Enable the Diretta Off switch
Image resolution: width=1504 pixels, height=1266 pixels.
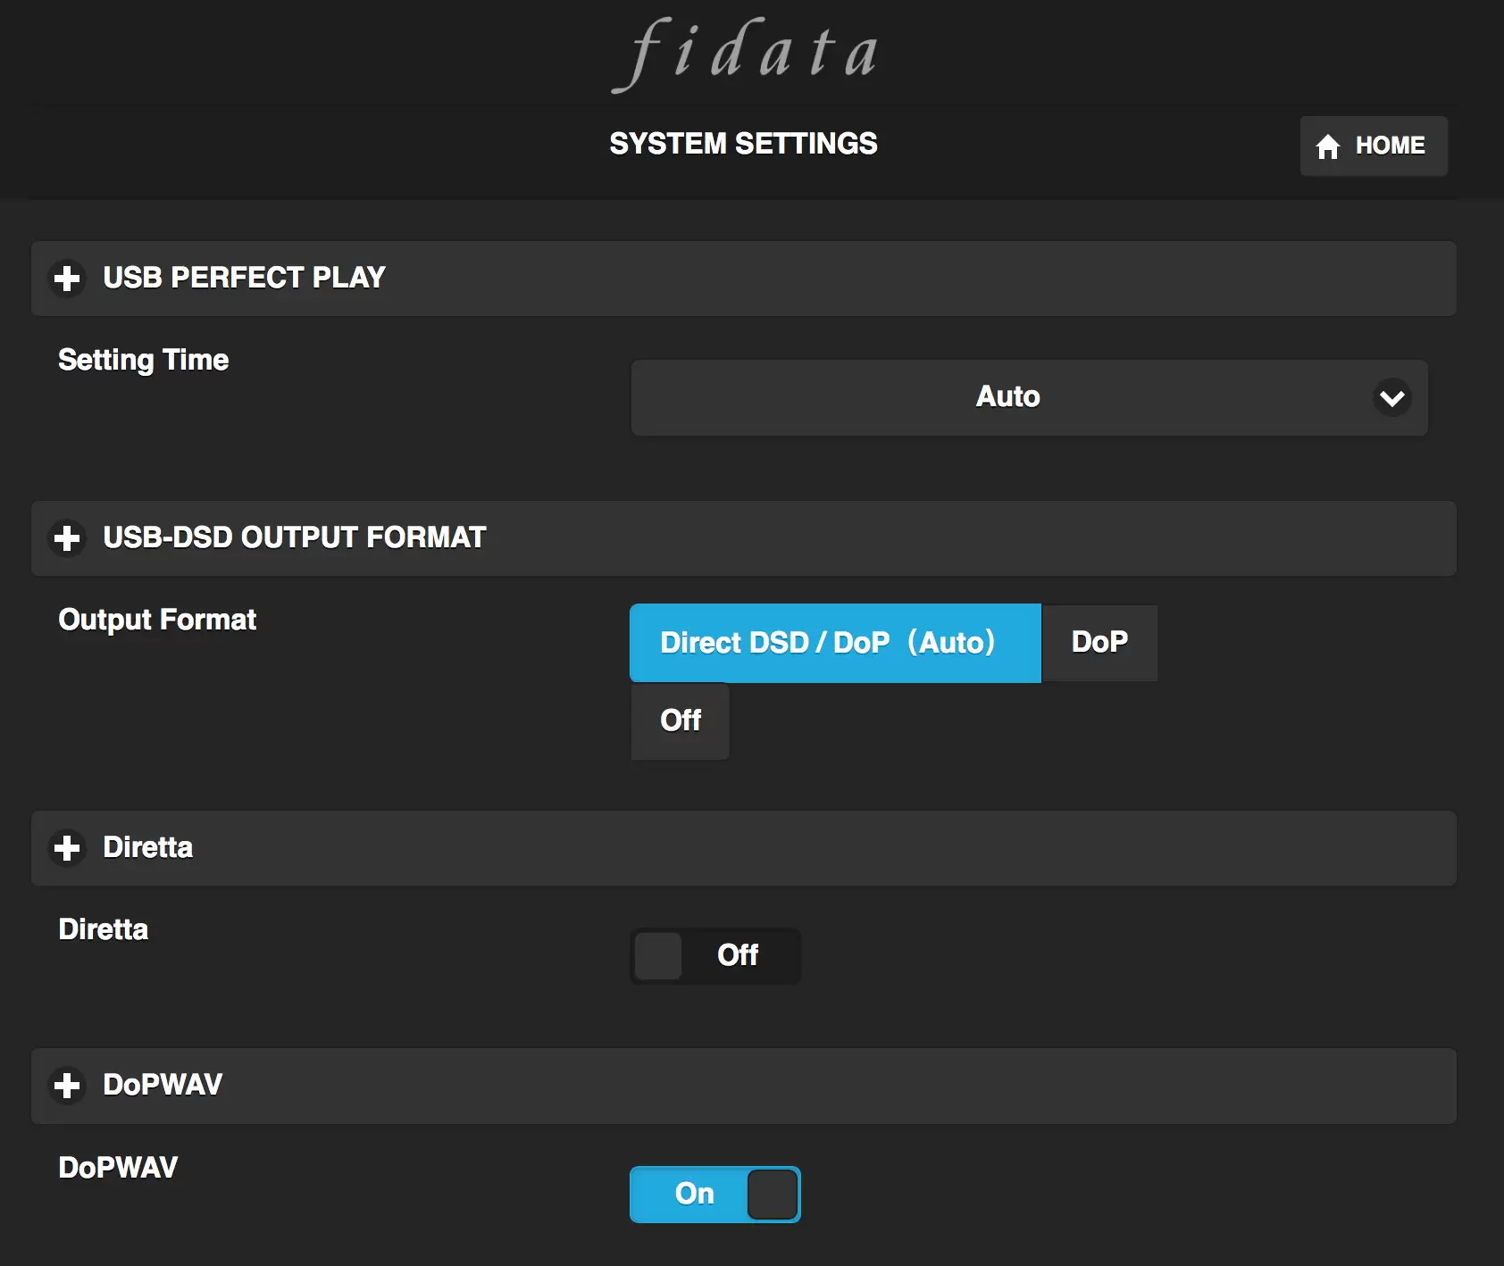point(714,956)
